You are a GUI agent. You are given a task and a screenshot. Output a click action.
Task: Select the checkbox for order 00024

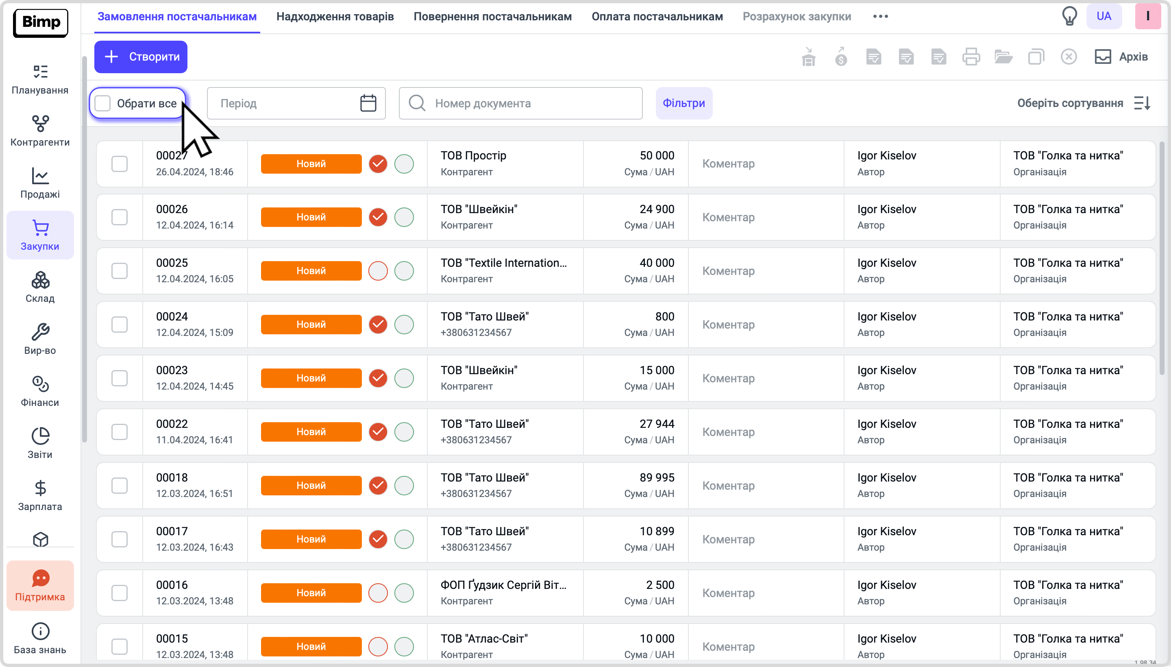pos(120,324)
